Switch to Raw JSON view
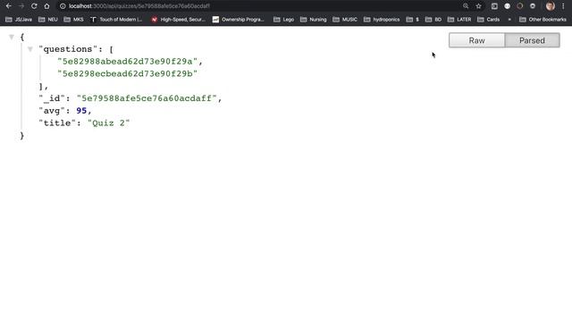This screenshot has width=572, height=322. 476,40
